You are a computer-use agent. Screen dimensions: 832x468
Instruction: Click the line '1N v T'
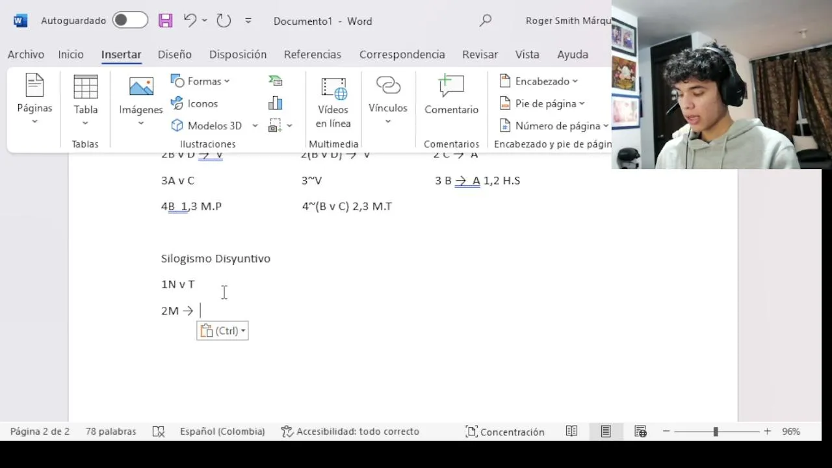click(178, 285)
